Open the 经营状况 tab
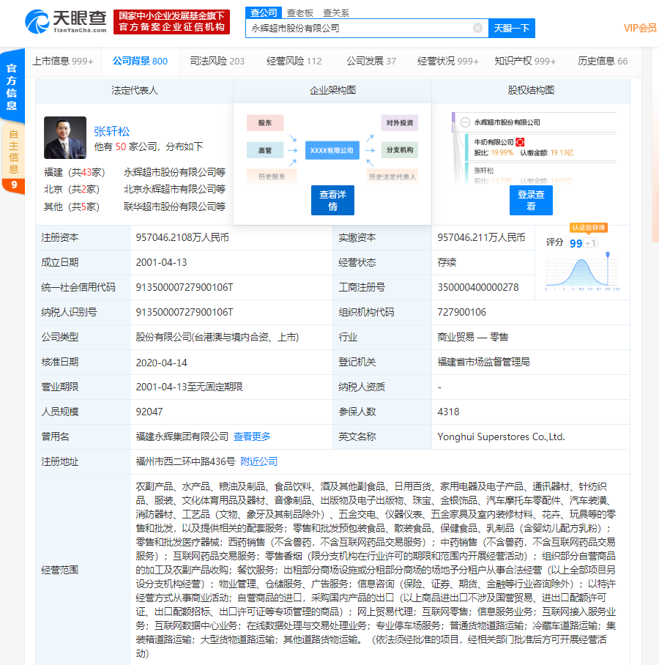 tap(448, 61)
